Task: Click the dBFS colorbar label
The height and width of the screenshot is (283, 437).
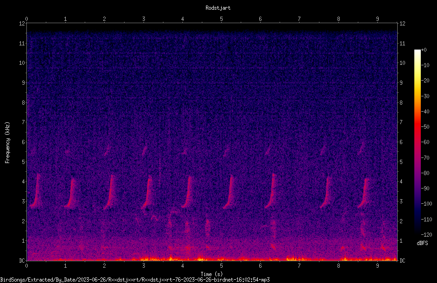Action: [422, 243]
